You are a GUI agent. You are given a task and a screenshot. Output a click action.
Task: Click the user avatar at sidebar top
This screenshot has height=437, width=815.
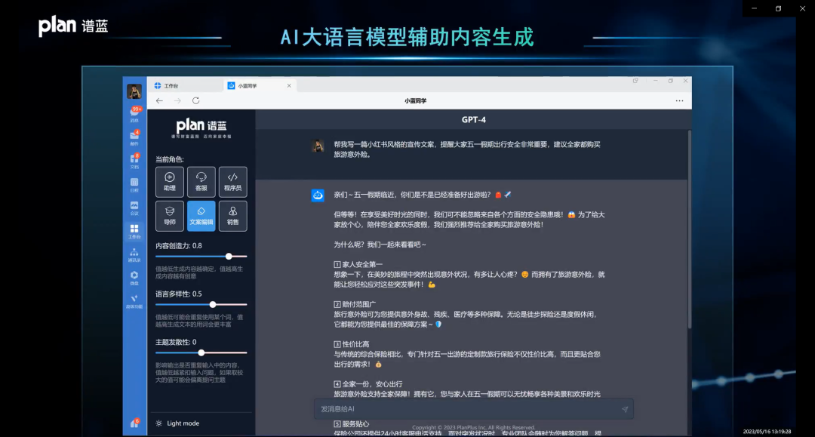pos(134,91)
